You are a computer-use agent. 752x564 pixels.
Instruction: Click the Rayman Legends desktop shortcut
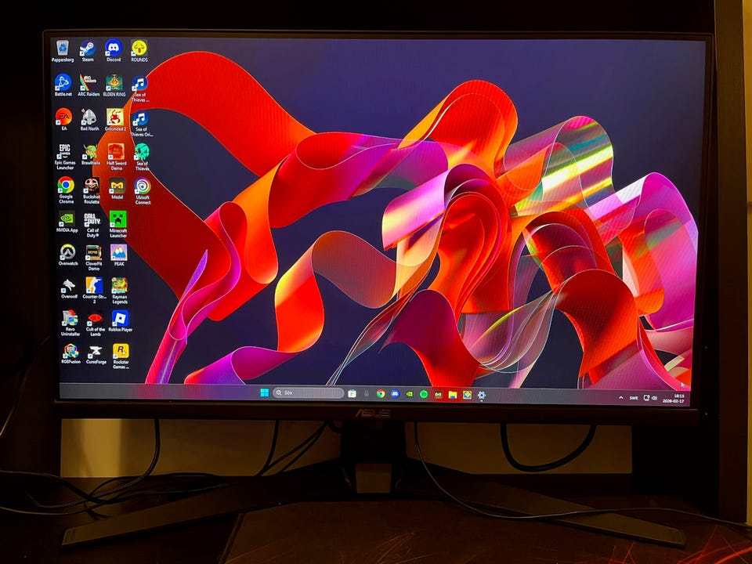click(119, 290)
